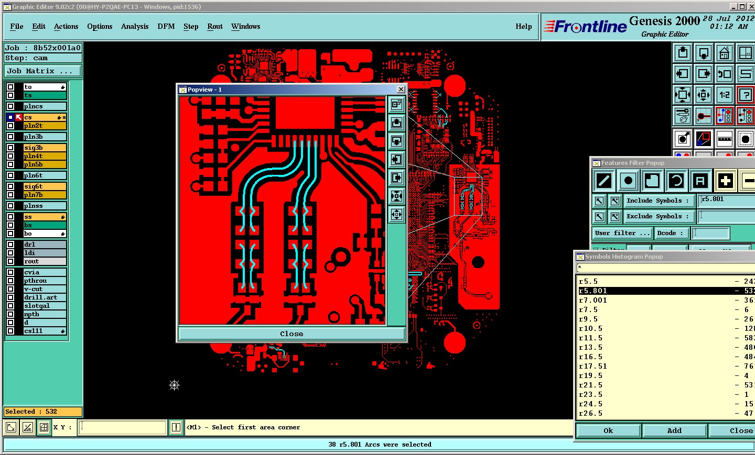755x455 pixels.
Task: Click Add in Symbols Histogram Popup
Action: coord(675,430)
